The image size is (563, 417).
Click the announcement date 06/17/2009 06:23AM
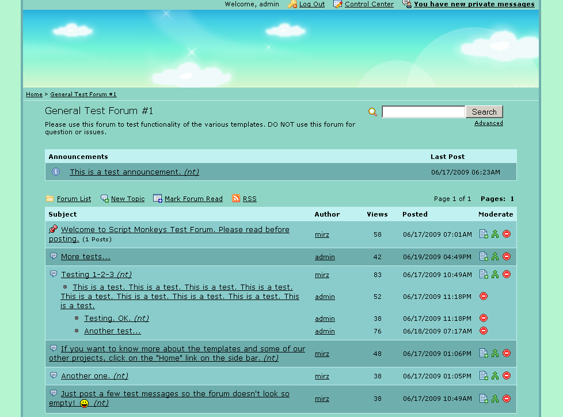[x=465, y=172]
